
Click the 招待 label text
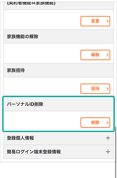tap(95, 89)
